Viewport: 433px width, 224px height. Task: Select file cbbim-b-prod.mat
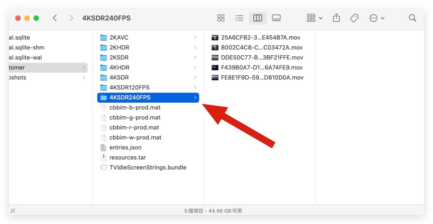pyautogui.click(x=148, y=107)
